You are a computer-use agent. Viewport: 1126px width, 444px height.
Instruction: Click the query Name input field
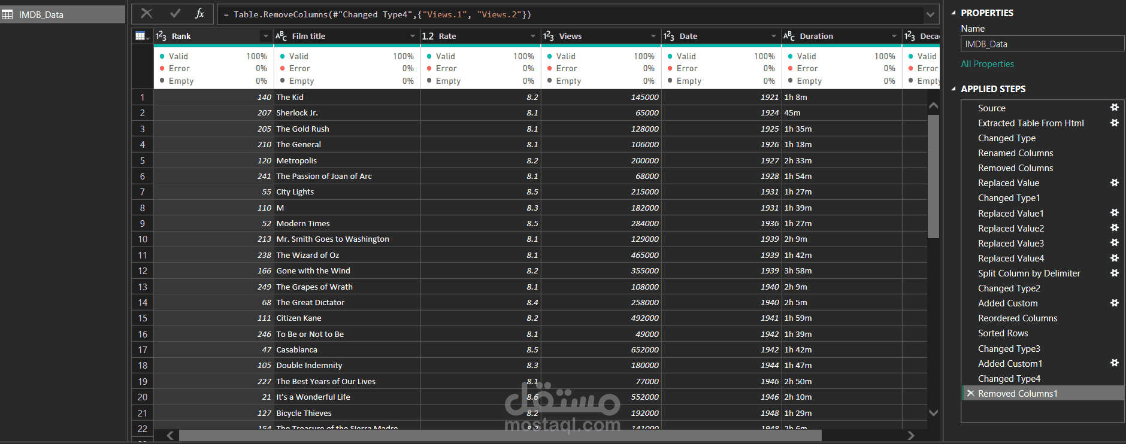tap(1042, 44)
